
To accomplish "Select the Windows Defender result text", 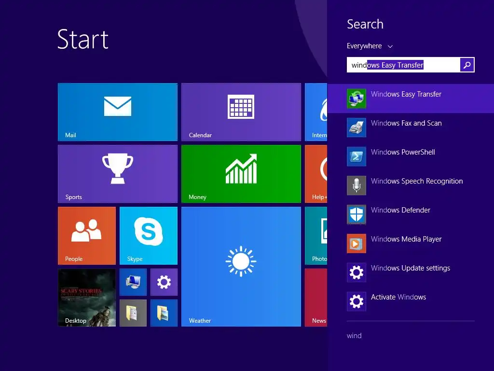I will (400, 210).
